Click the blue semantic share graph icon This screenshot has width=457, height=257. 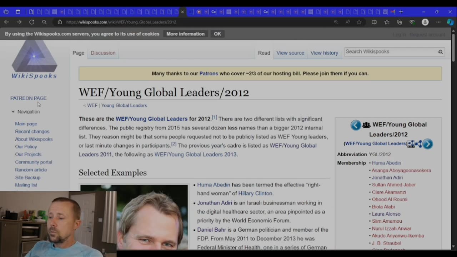pyautogui.click(x=419, y=144)
